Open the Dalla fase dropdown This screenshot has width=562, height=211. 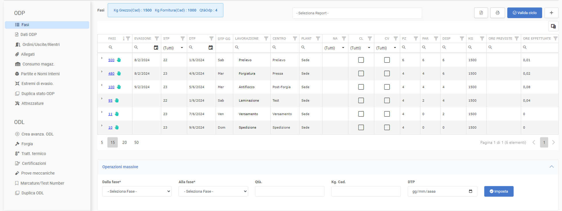(x=137, y=191)
